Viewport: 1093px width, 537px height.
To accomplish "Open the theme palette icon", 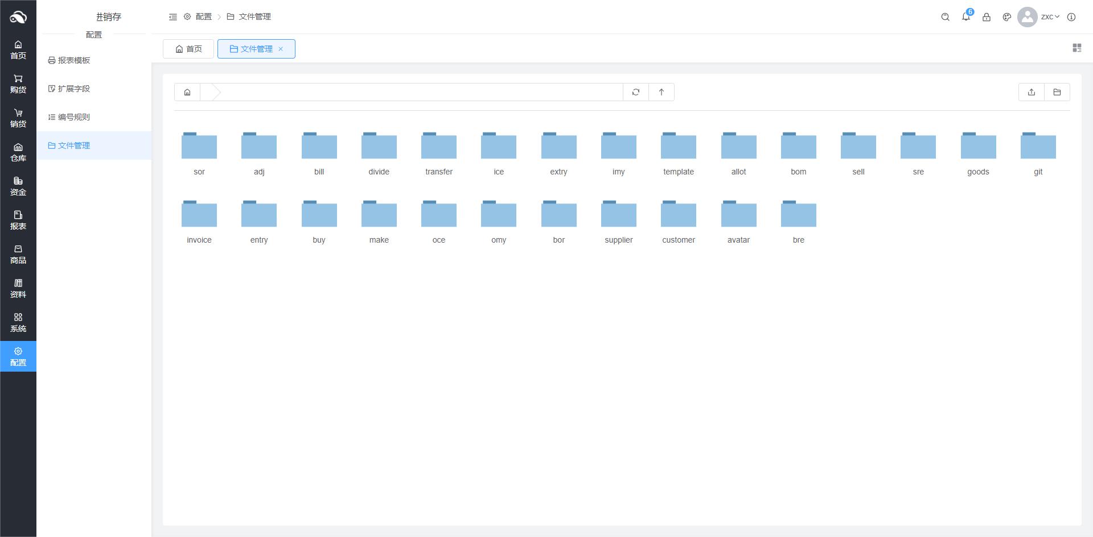I will 1007,17.
